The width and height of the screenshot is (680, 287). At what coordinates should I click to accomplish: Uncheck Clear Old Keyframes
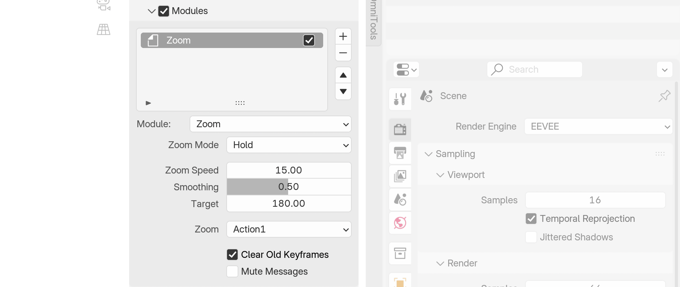click(x=233, y=254)
